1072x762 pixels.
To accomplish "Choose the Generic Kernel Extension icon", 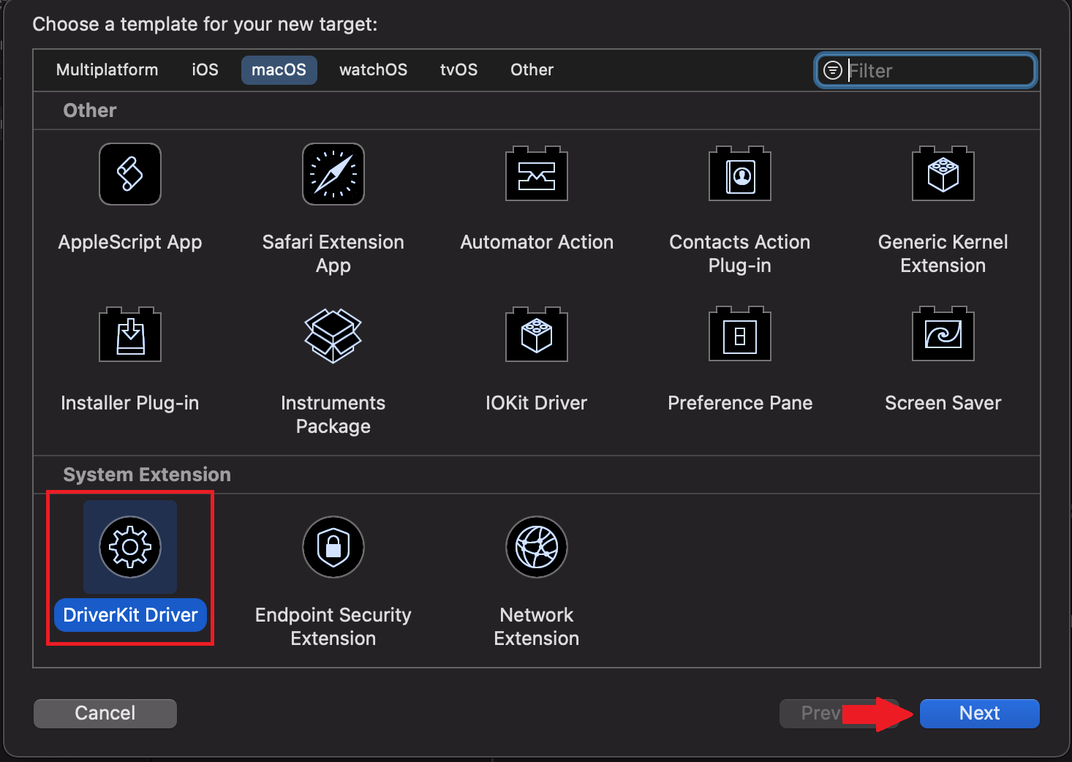I will click(x=943, y=173).
